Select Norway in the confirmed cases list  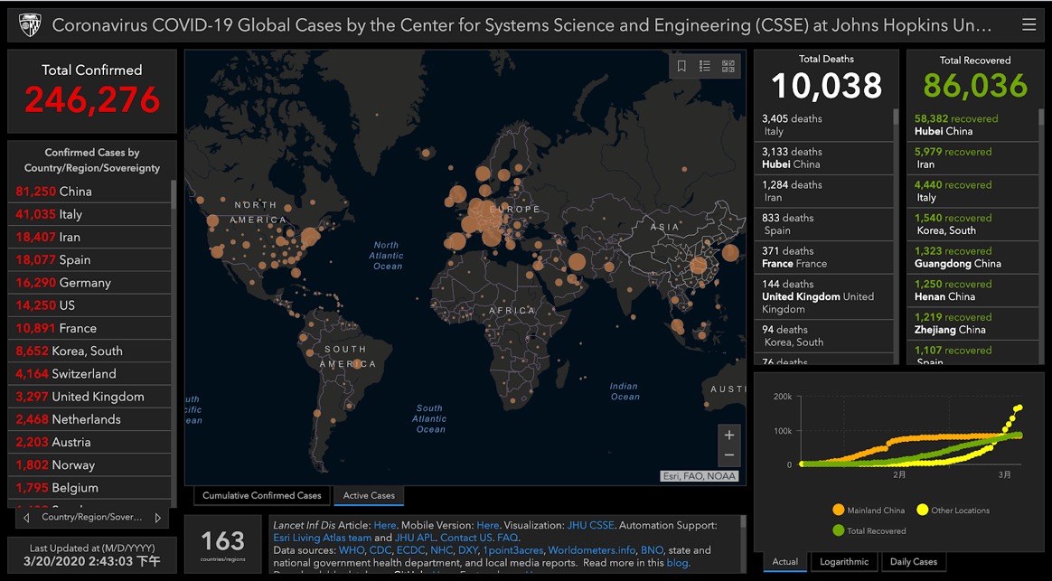(x=89, y=465)
